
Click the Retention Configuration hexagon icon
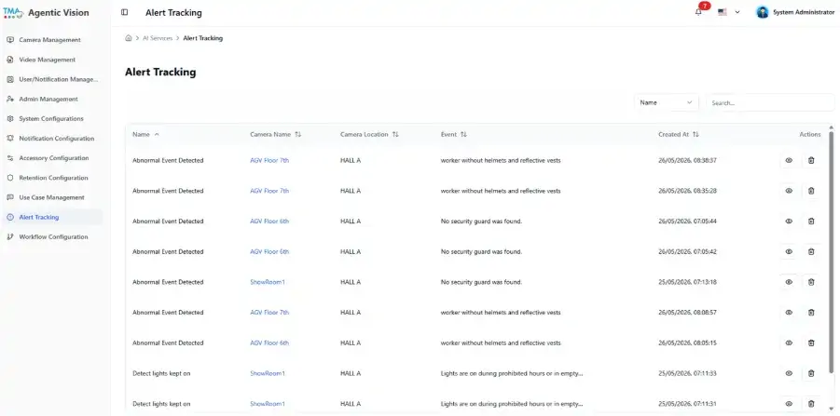(x=9, y=178)
